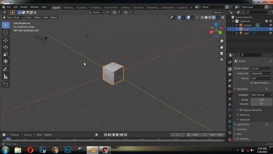This screenshot has width=273, height=154.
Task: Open the Edit menu
Action: pos(15,7)
